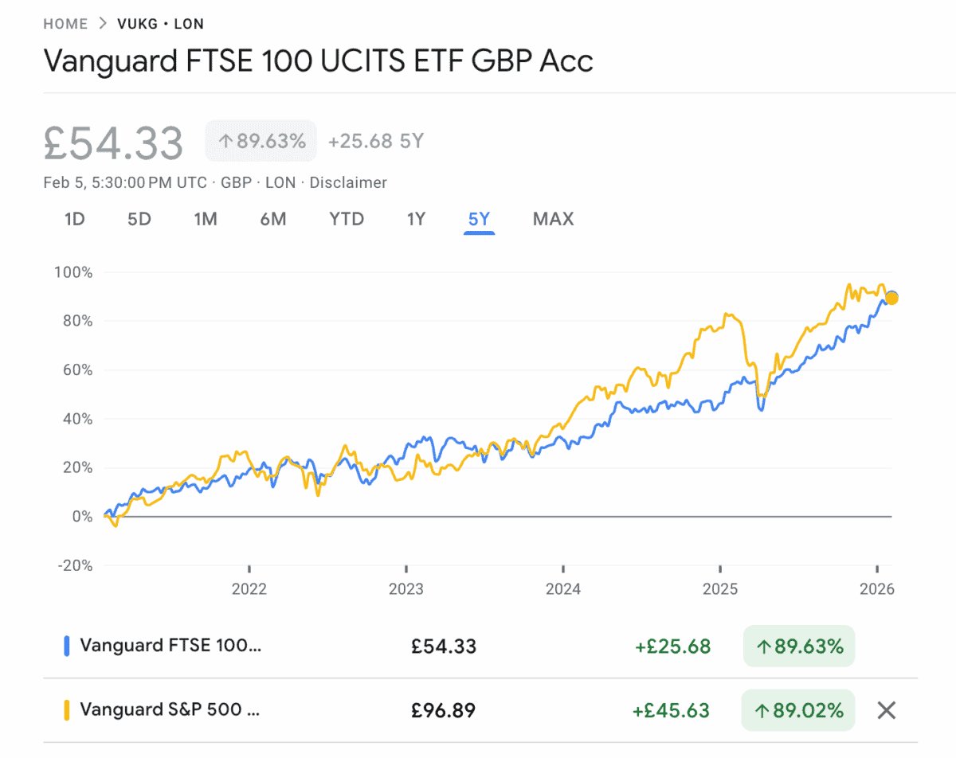Select the 1Y time range tab

416,219
